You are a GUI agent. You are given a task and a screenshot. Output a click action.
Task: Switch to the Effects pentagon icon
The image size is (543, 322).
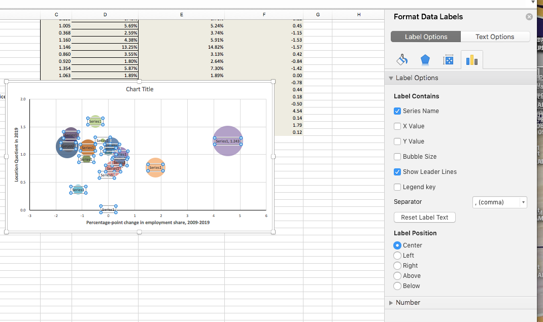tap(425, 59)
